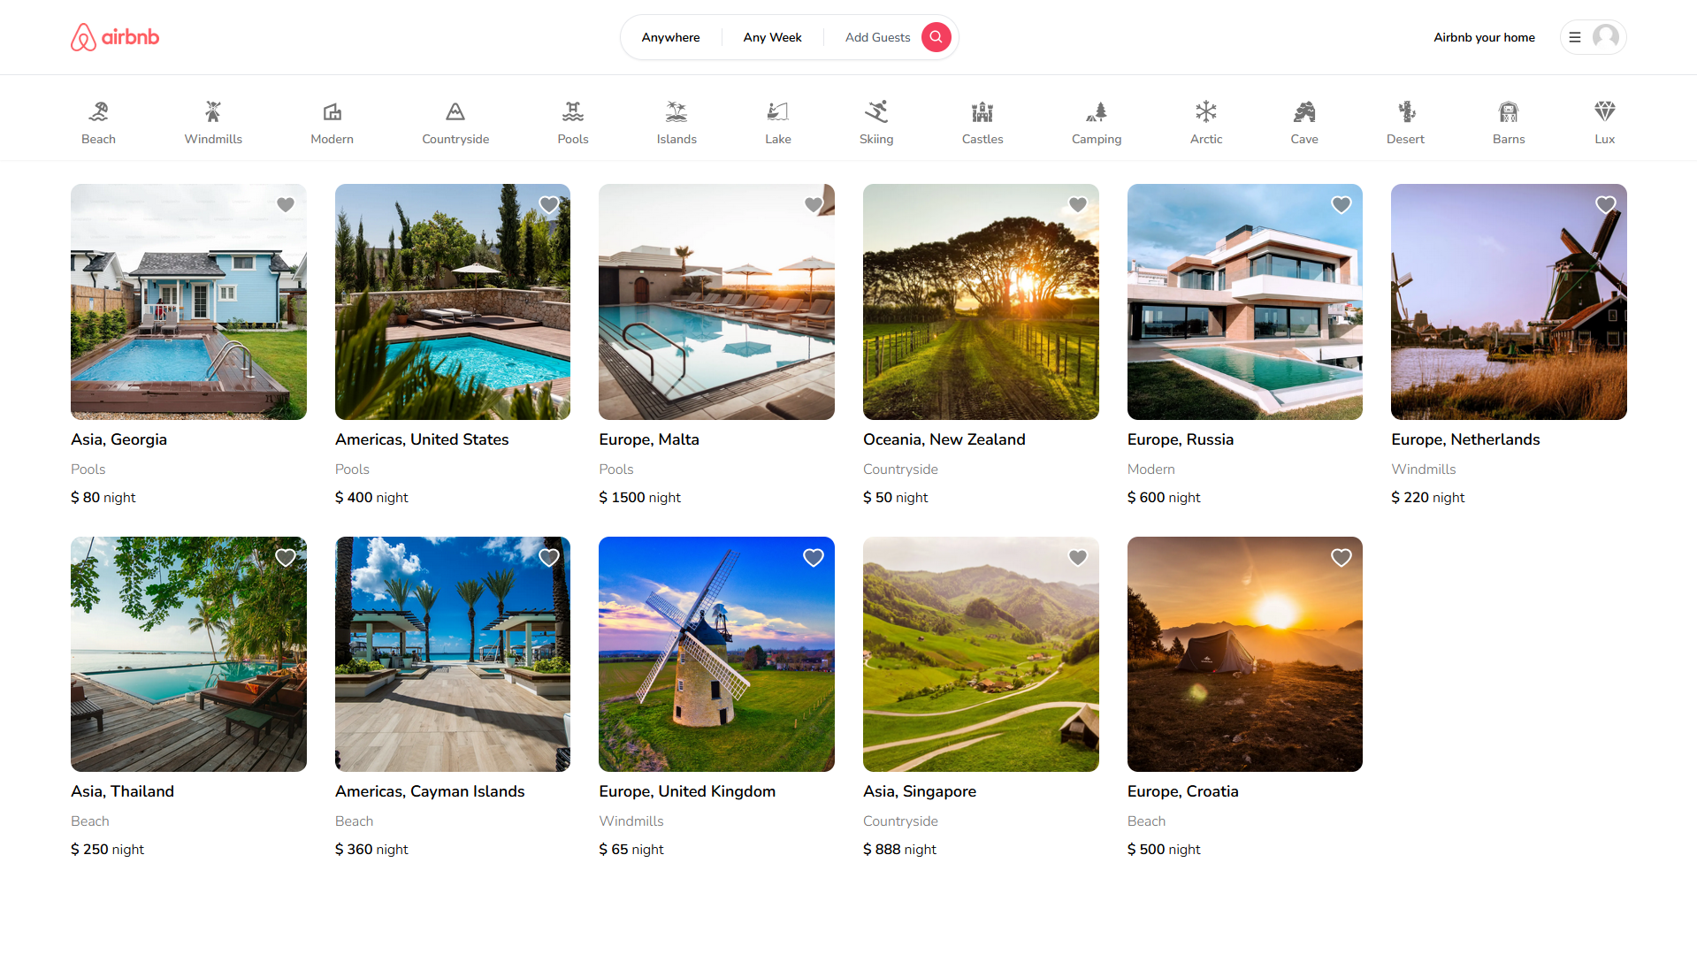The width and height of the screenshot is (1697, 954).
Task: Click the Airbnb logo
Action: pos(115,37)
